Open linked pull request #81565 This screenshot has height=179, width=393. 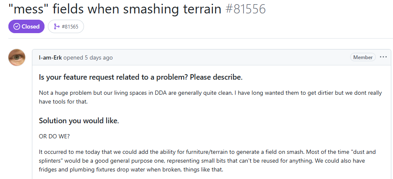click(x=68, y=26)
